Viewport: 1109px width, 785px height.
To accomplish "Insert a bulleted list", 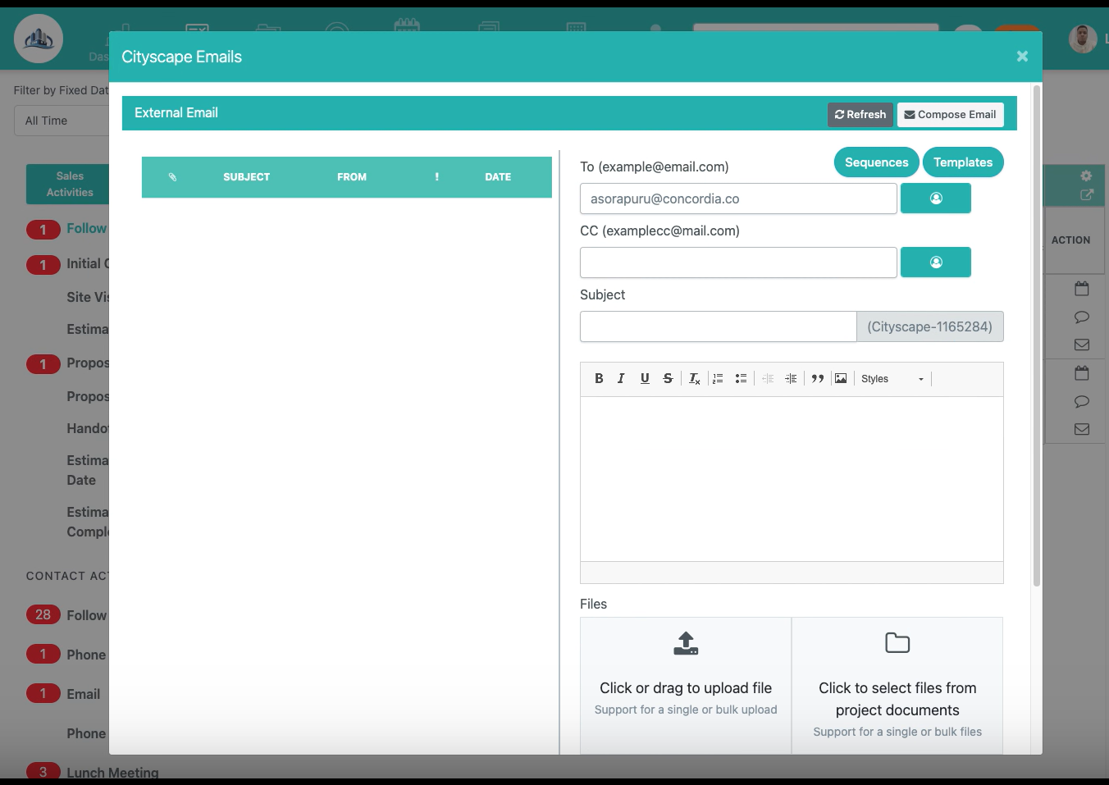I will coord(741,379).
